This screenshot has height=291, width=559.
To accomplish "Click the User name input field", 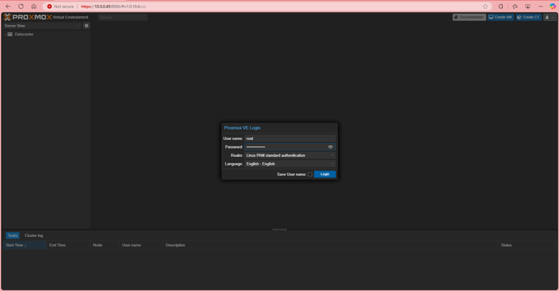I will pos(290,138).
